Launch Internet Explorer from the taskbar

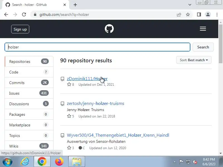pyautogui.click(x=25, y=162)
